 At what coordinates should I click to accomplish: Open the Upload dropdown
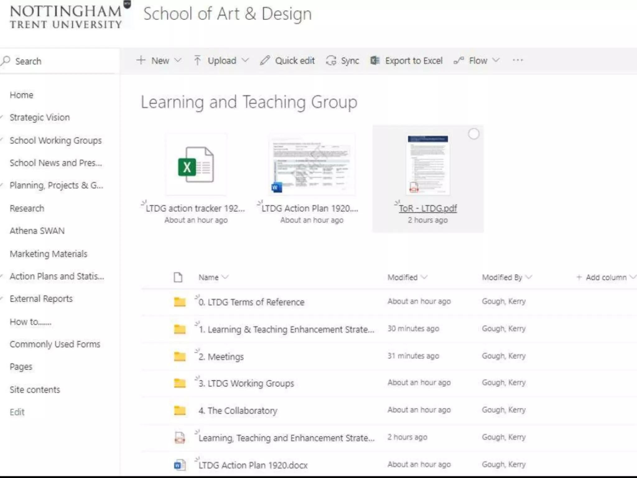[245, 60]
